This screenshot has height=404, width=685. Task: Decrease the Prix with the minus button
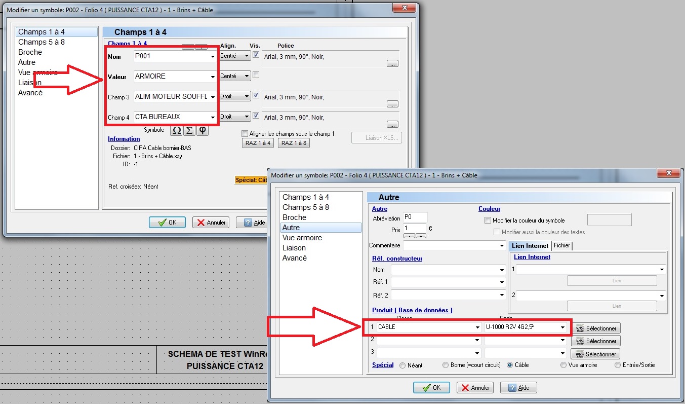409,236
